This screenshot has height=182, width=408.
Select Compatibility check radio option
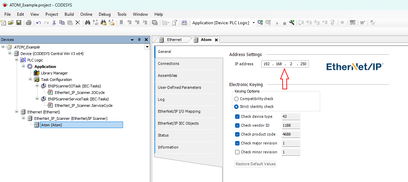click(x=236, y=99)
